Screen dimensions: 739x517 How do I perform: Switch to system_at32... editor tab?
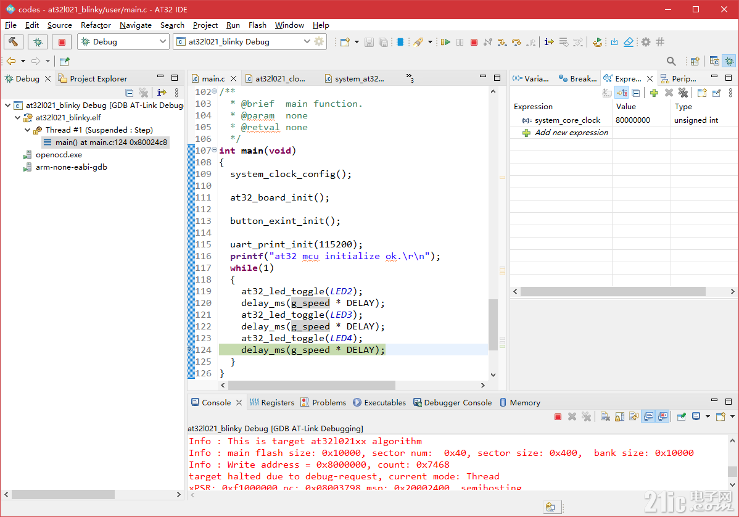pos(355,79)
